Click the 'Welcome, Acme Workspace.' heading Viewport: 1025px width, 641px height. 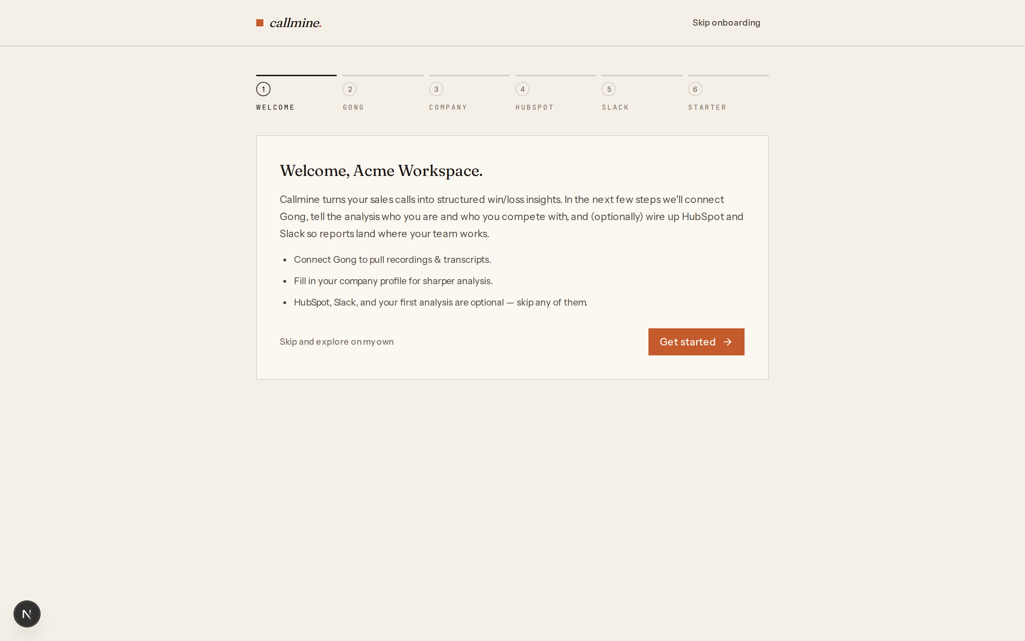pyautogui.click(x=381, y=171)
